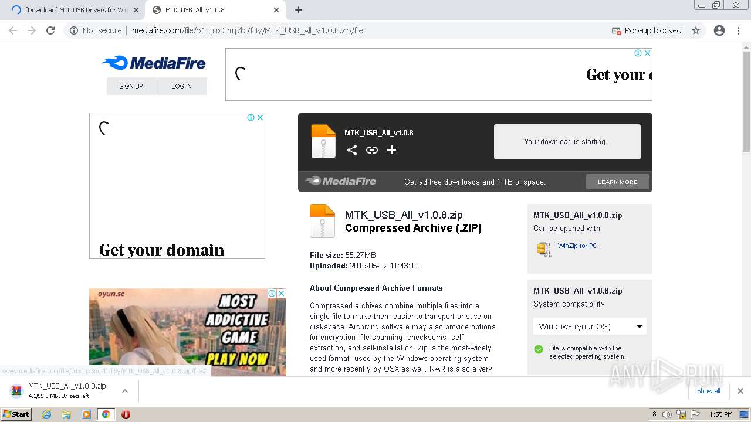
Task: Click the ZIP file icon in the dark panel
Action: 323,141
